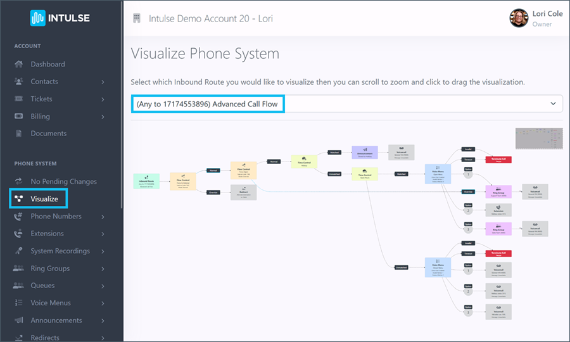Click the building icon beside the account name
Image resolution: width=570 pixels, height=342 pixels.
137,18
